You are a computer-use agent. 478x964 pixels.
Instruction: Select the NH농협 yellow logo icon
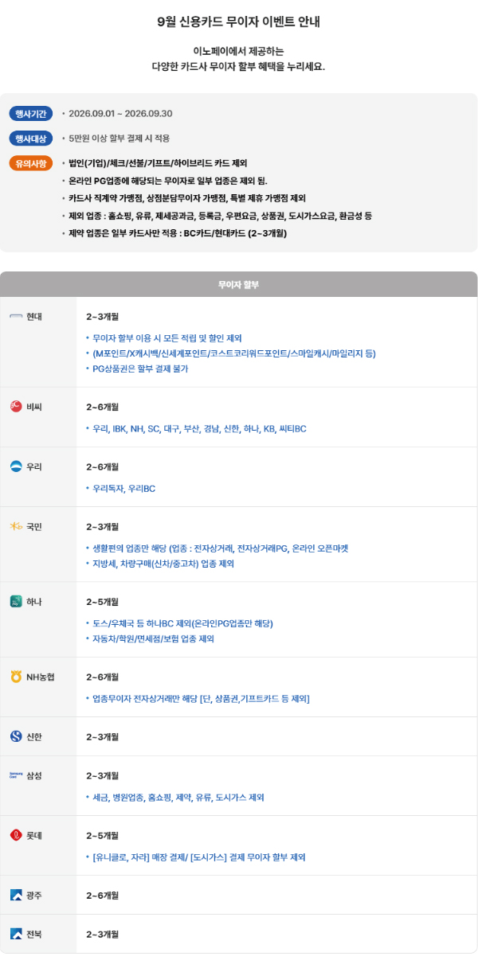pyautogui.click(x=16, y=677)
